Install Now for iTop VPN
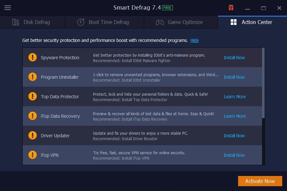Image resolution: width=287 pixels, height=191 pixels. point(234,155)
